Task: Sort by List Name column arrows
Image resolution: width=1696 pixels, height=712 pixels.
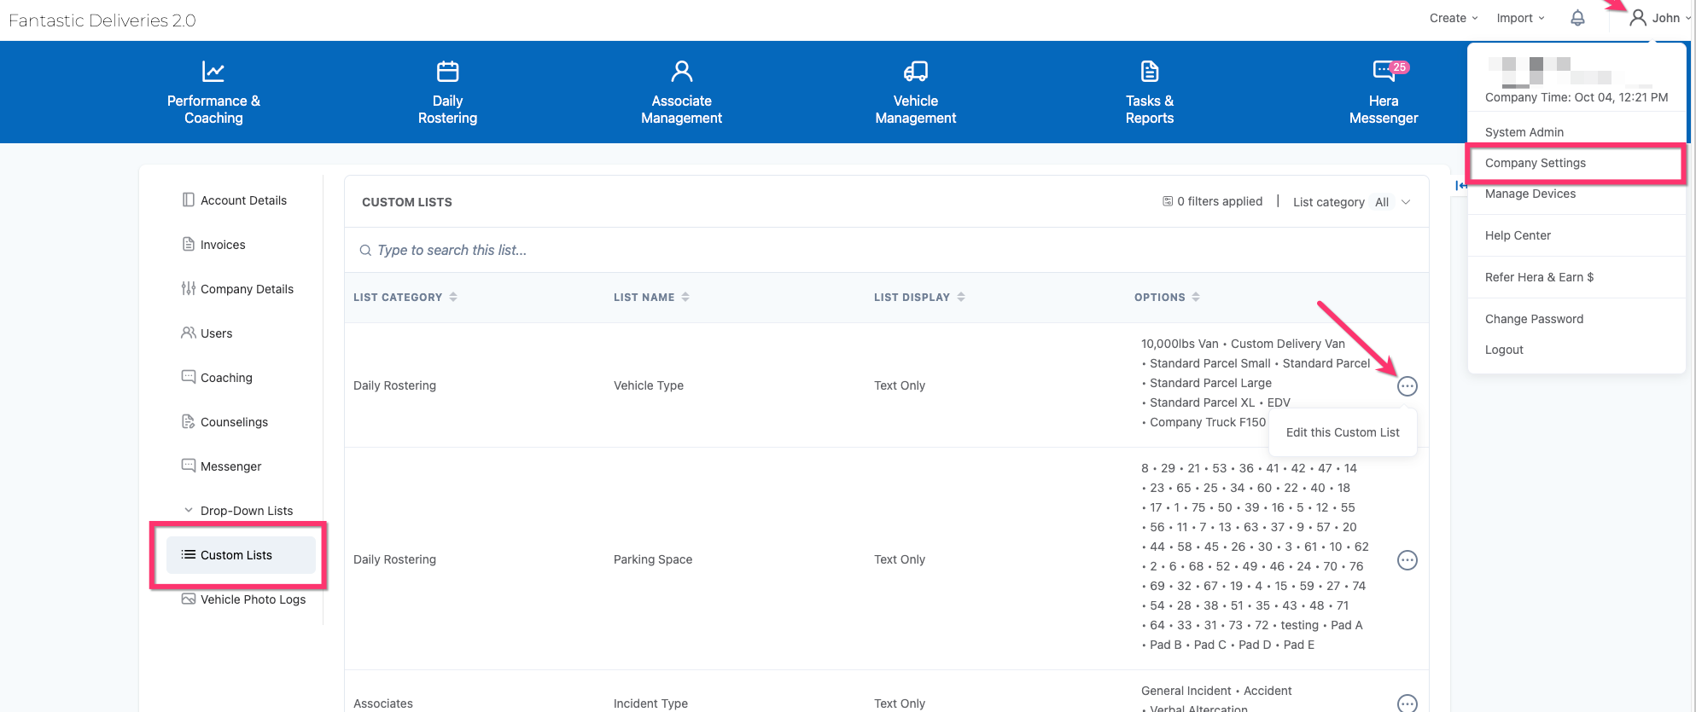Action: click(x=685, y=297)
